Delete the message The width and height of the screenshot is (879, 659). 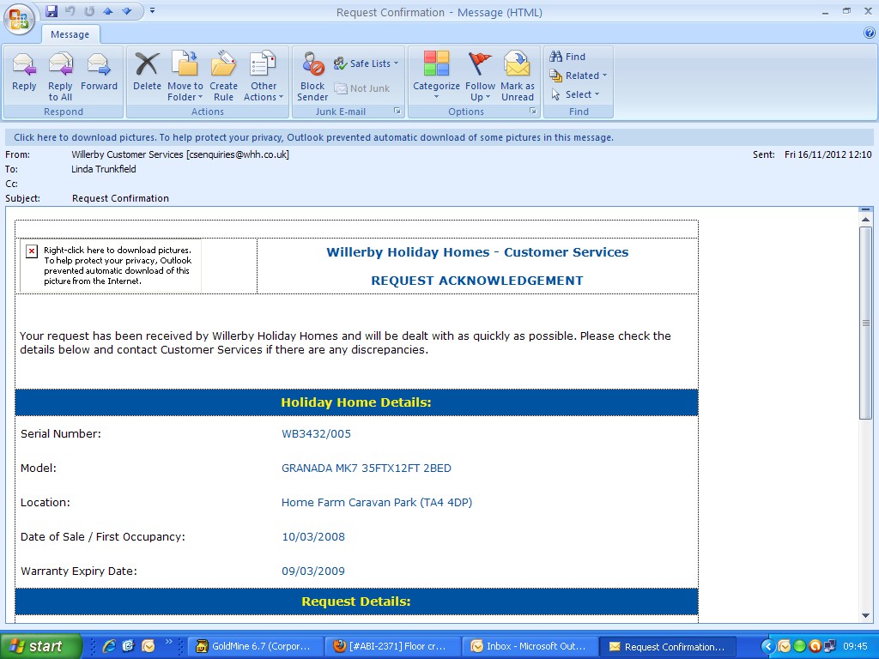(x=147, y=72)
